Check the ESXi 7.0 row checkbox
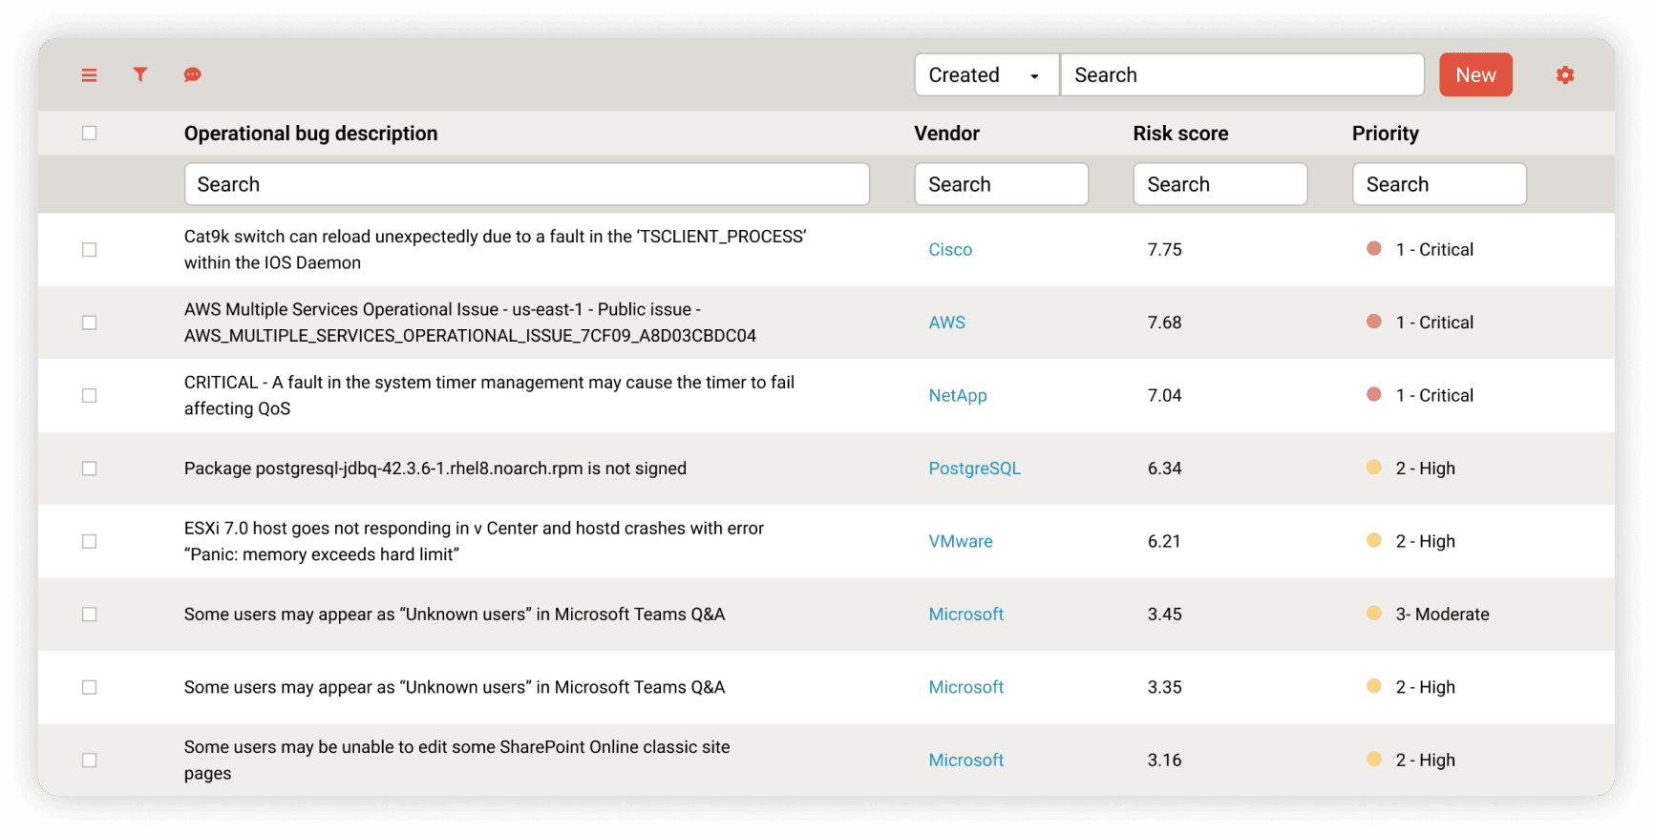1654x834 pixels. tap(90, 541)
